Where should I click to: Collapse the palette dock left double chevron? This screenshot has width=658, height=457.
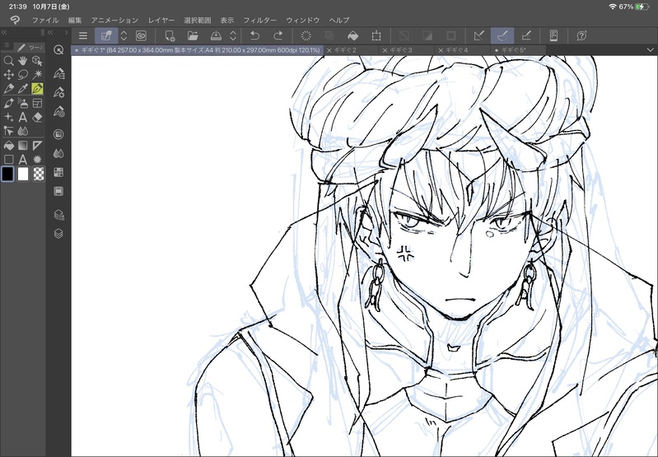pyautogui.click(x=50, y=32)
